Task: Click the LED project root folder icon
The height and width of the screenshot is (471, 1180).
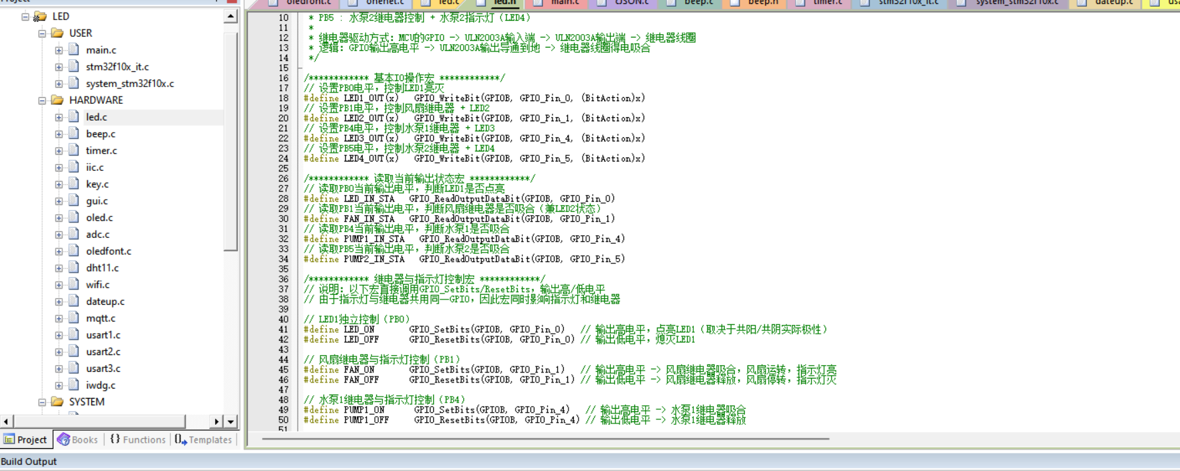Action: (x=40, y=16)
